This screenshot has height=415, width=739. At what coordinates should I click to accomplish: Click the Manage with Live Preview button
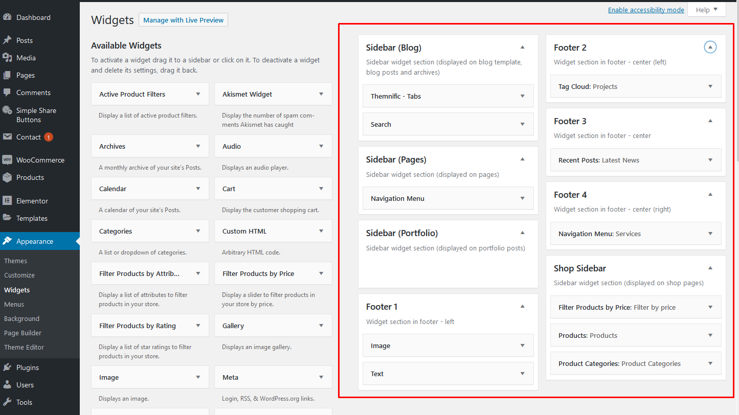pos(183,20)
